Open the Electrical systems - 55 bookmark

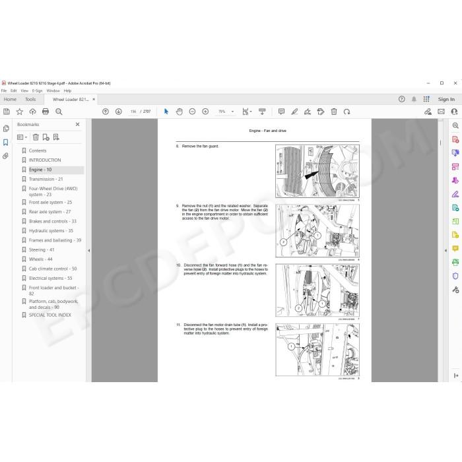pos(50,278)
